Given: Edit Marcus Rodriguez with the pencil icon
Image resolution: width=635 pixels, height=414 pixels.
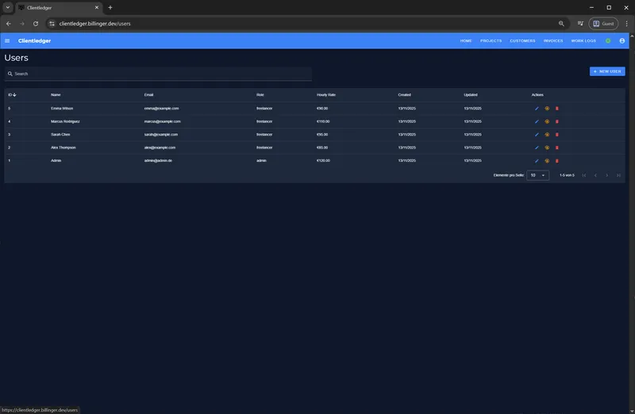Looking at the screenshot, I should tap(537, 121).
